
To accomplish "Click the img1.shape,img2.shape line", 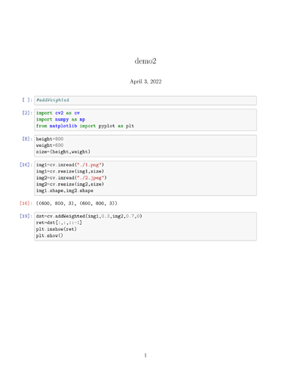I will (65, 191).
